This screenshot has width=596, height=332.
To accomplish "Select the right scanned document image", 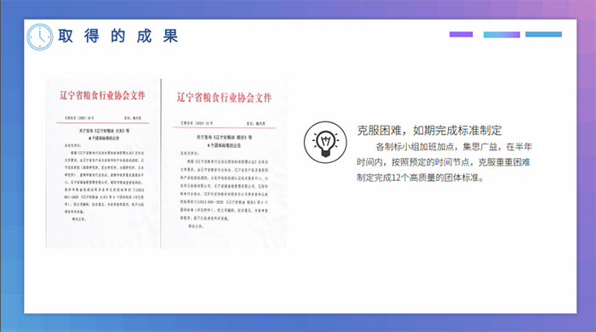I will pos(224,163).
